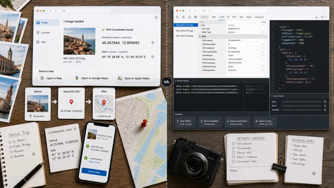Open ellipsis menu on MIME Type row
Screen dimensions: 334x188
pos(264,32)
